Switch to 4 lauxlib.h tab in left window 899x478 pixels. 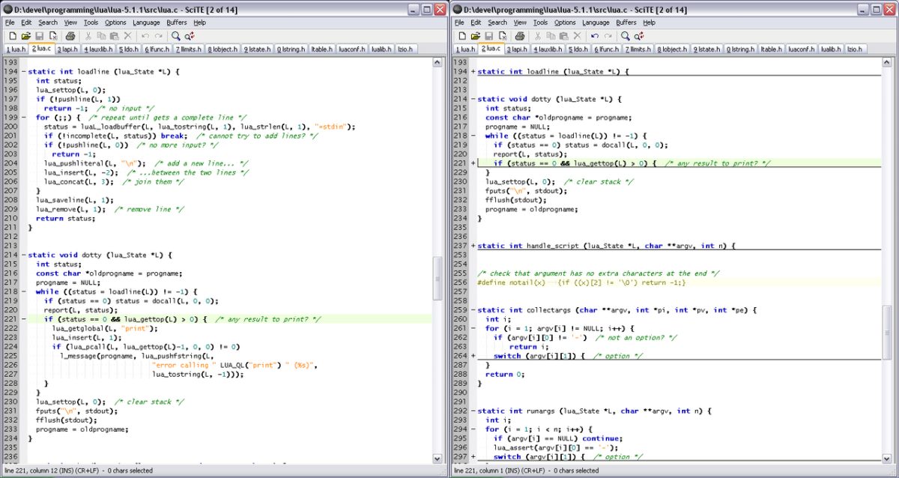click(x=97, y=49)
